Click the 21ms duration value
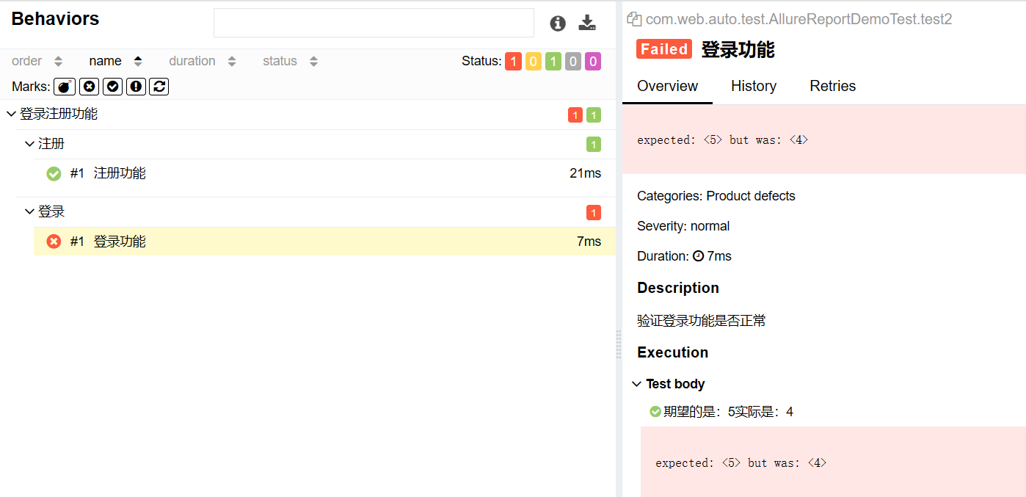 585,173
